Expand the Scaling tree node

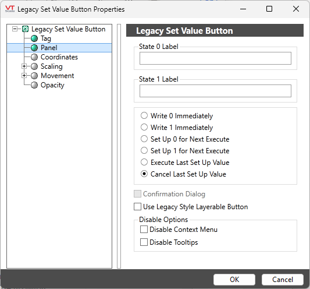tap(24, 66)
